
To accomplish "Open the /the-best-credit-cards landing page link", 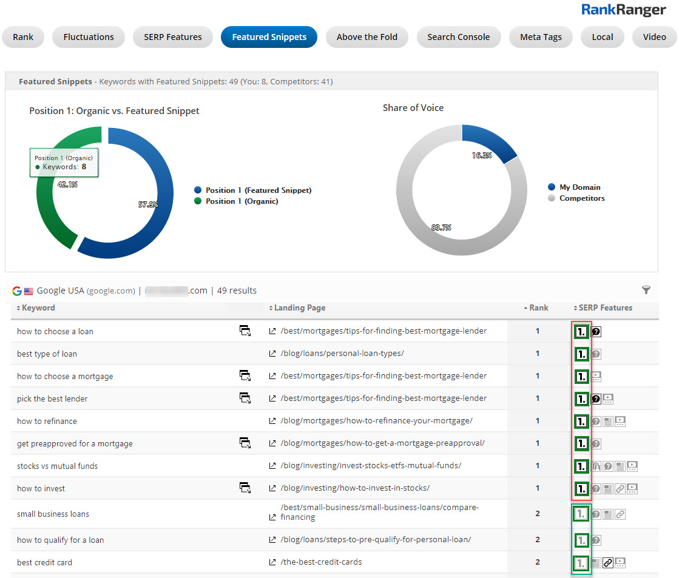I will 321,562.
